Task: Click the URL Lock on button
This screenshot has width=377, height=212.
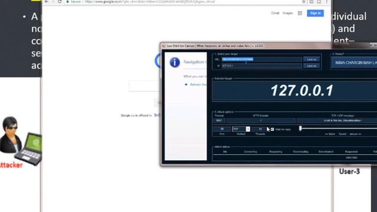Action: tap(312, 59)
